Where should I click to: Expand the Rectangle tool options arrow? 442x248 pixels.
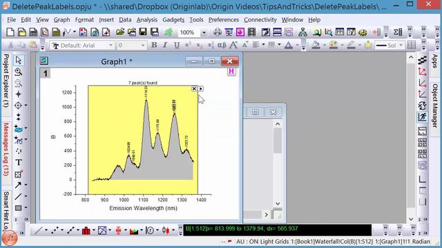coord(26,208)
